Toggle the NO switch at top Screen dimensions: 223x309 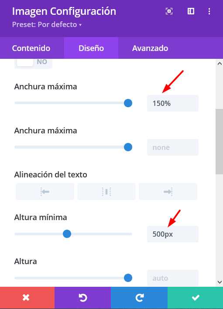(33, 63)
